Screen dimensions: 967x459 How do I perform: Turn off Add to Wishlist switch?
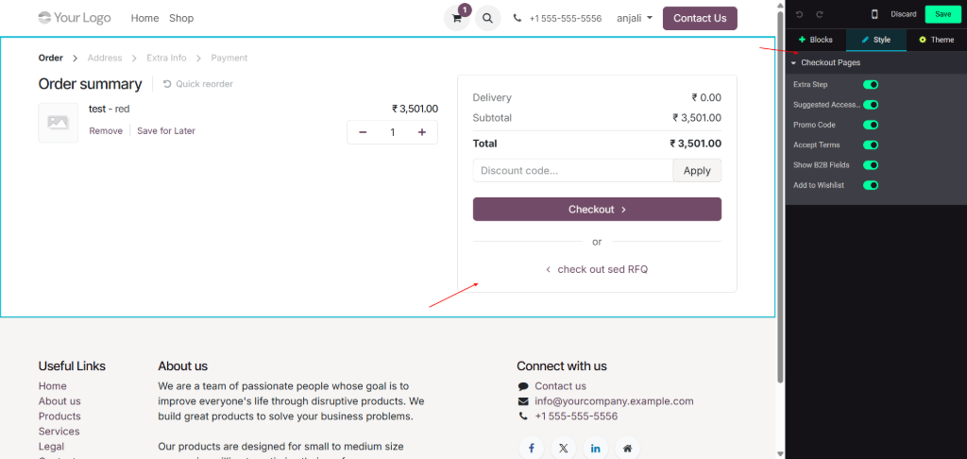click(871, 185)
